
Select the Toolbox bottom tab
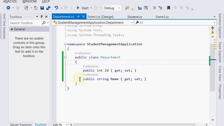point(41,124)
